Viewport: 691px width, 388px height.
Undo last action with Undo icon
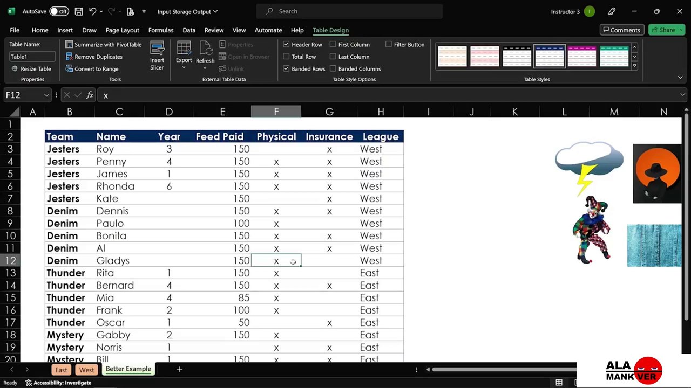(93, 11)
